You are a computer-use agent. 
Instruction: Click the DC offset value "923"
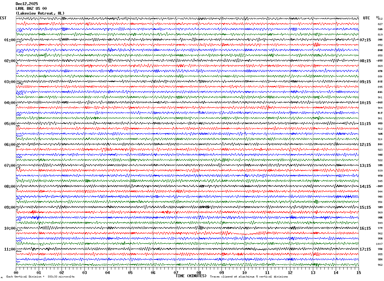380,150
